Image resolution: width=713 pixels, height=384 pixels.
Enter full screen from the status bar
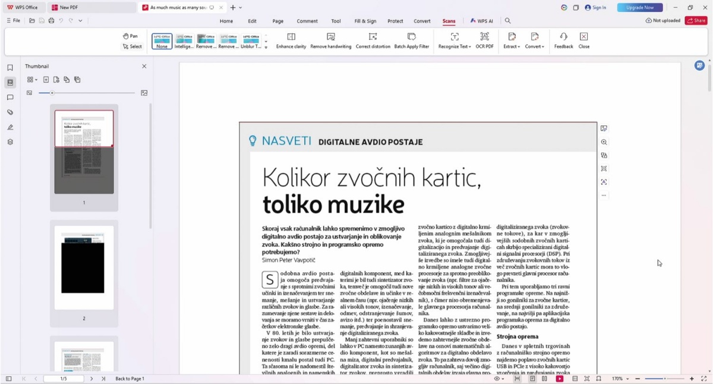(x=704, y=379)
